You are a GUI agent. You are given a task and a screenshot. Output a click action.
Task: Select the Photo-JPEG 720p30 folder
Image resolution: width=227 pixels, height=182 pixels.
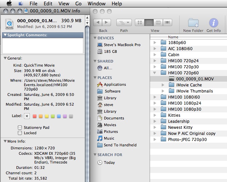[188, 139]
